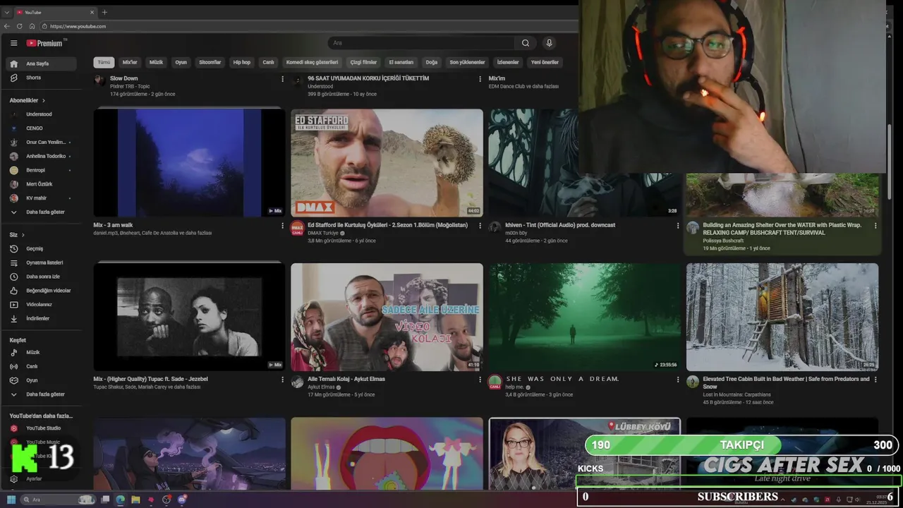Click into the YouTube search field
Image resolution: width=903 pixels, height=508 pixels.
pyautogui.click(x=421, y=43)
